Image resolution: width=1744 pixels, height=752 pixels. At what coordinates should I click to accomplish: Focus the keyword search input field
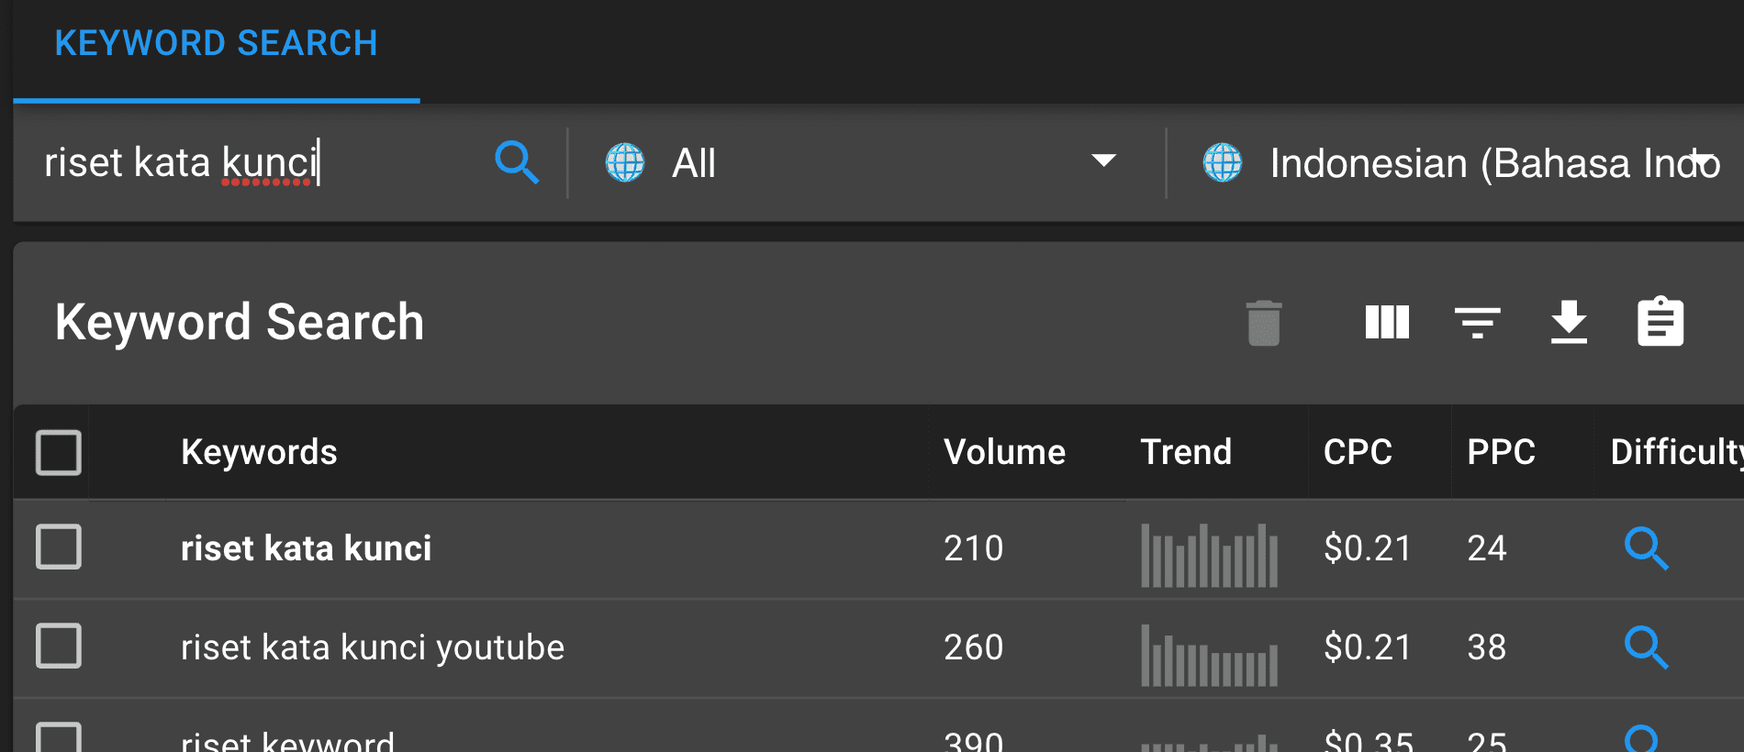tap(257, 163)
